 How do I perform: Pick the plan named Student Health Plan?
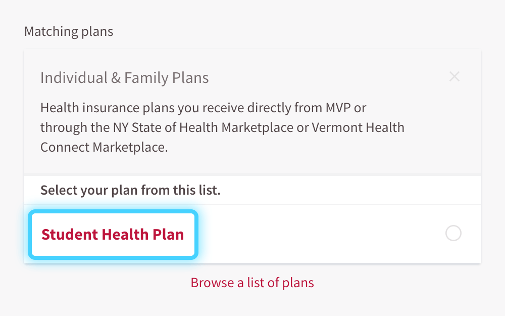coord(113,235)
